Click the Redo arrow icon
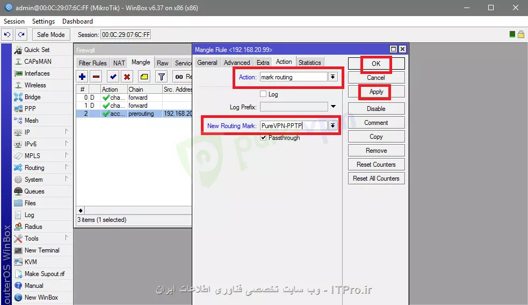The width and height of the screenshot is (528, 305). [21, 35]
